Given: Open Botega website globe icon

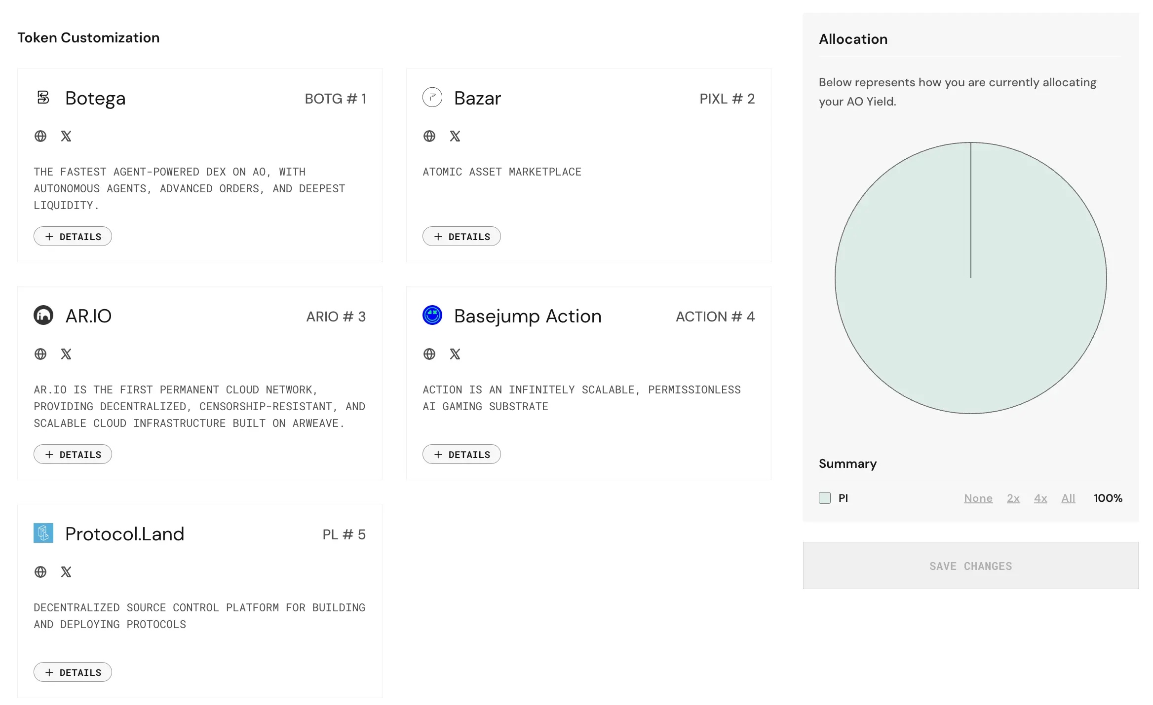Looking at the screenshot, I should 40,136.
